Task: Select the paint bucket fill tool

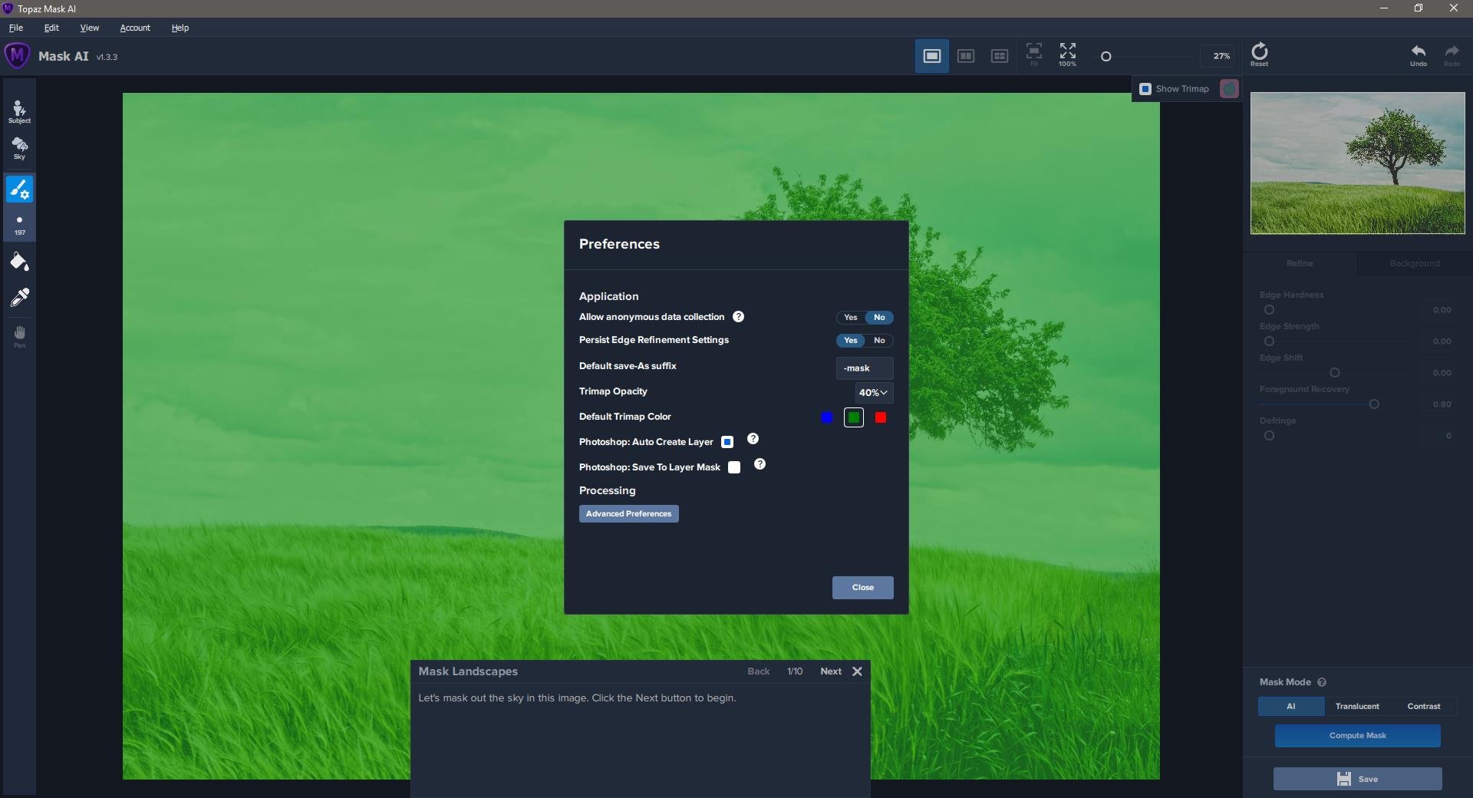Action: [x=19, y=262]
